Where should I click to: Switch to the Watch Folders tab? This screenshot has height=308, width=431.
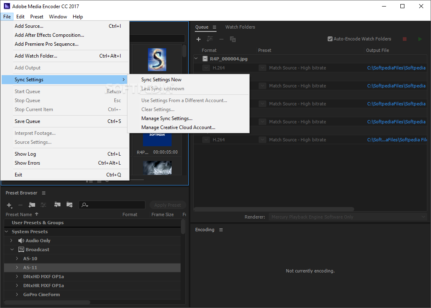240,27
